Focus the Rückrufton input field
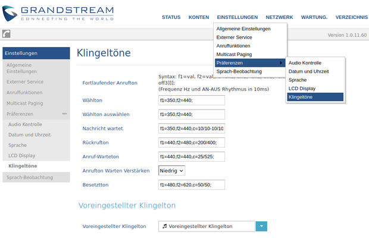Viewport: 369px width, 238px height. click(x=192, y=143)
